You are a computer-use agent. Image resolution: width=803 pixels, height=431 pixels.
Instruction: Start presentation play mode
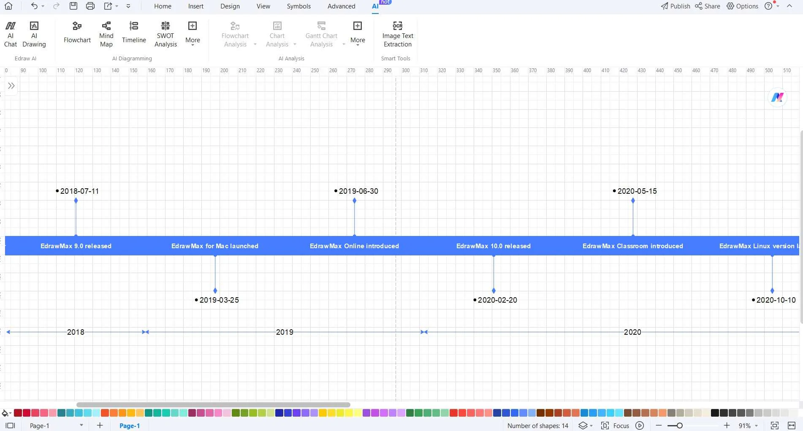point(640,426)
